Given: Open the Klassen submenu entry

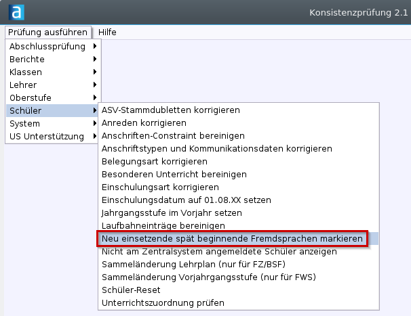Looking at the screenshot, I should click(53, 72).
